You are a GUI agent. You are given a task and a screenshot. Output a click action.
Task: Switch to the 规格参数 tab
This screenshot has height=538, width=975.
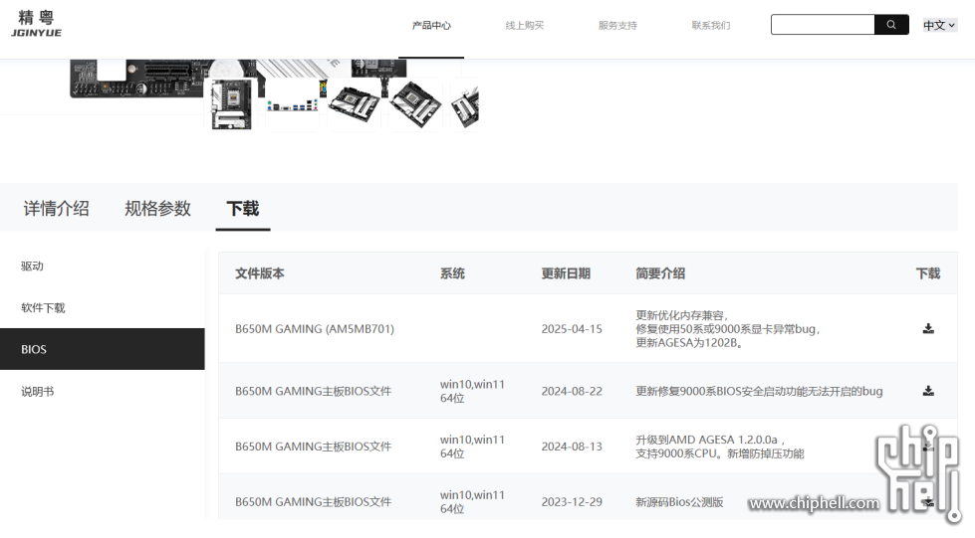coord(157,208)
